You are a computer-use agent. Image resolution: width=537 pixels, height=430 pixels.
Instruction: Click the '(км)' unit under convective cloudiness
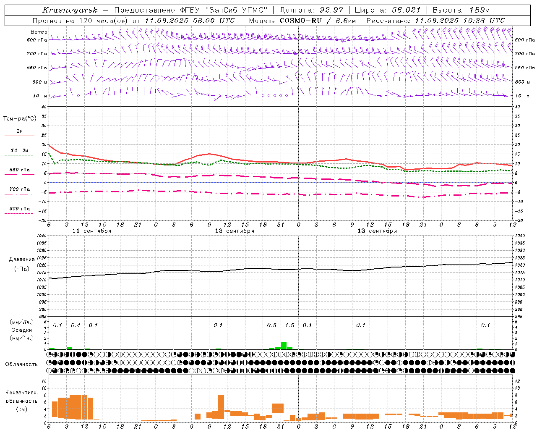22,409
